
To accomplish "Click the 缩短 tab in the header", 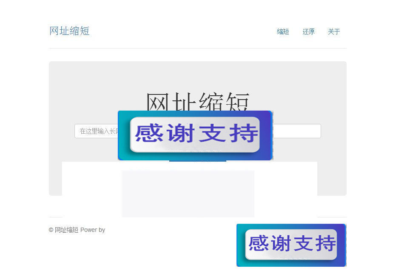I will click(283, 31).
